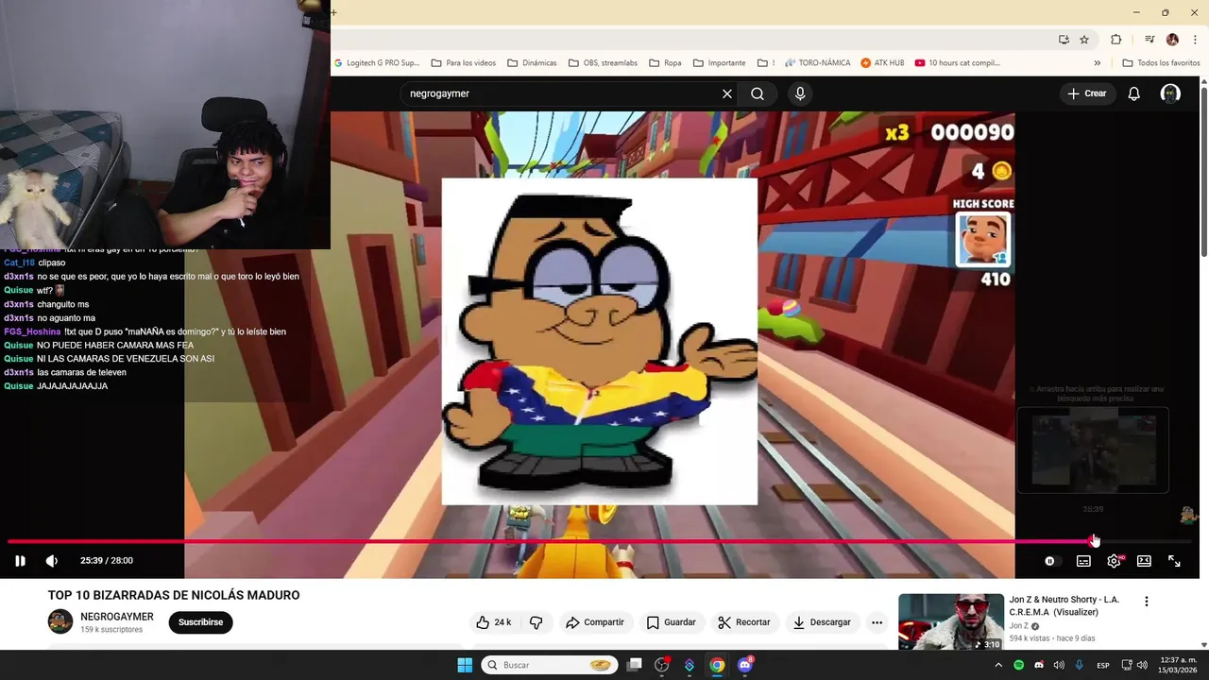Open the NEGROGAYMER channel name link
The image size is (1209, 680).
point(116,617)
